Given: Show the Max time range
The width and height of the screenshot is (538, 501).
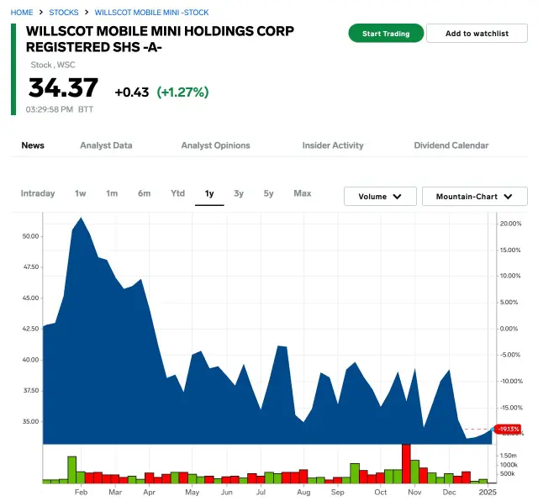Looking at the screenshot, I should pos(303,193).
